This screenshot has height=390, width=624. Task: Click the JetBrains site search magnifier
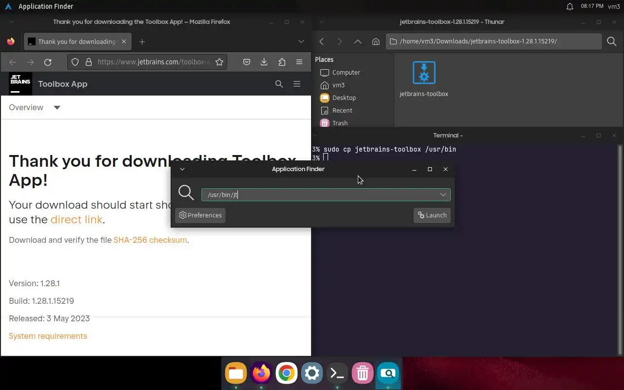(279, 84)
